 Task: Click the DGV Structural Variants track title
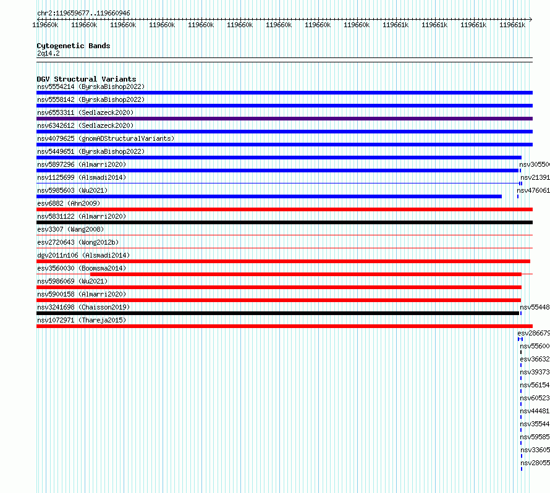tap(87, 79)
